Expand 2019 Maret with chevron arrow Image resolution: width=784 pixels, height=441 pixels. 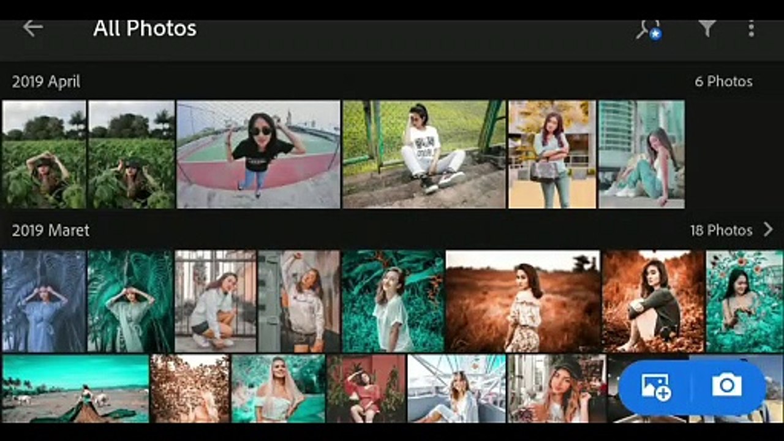[x=768, y=230]
